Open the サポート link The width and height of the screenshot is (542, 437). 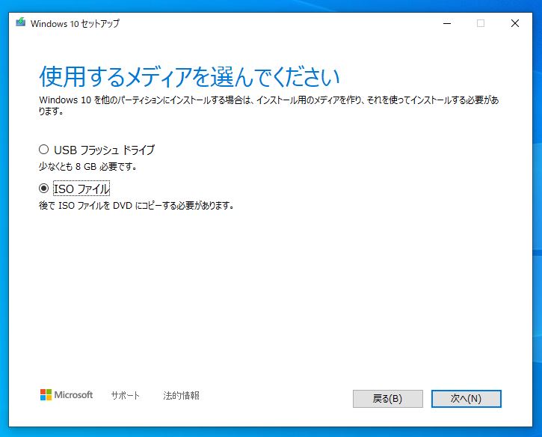coord(126,395)
